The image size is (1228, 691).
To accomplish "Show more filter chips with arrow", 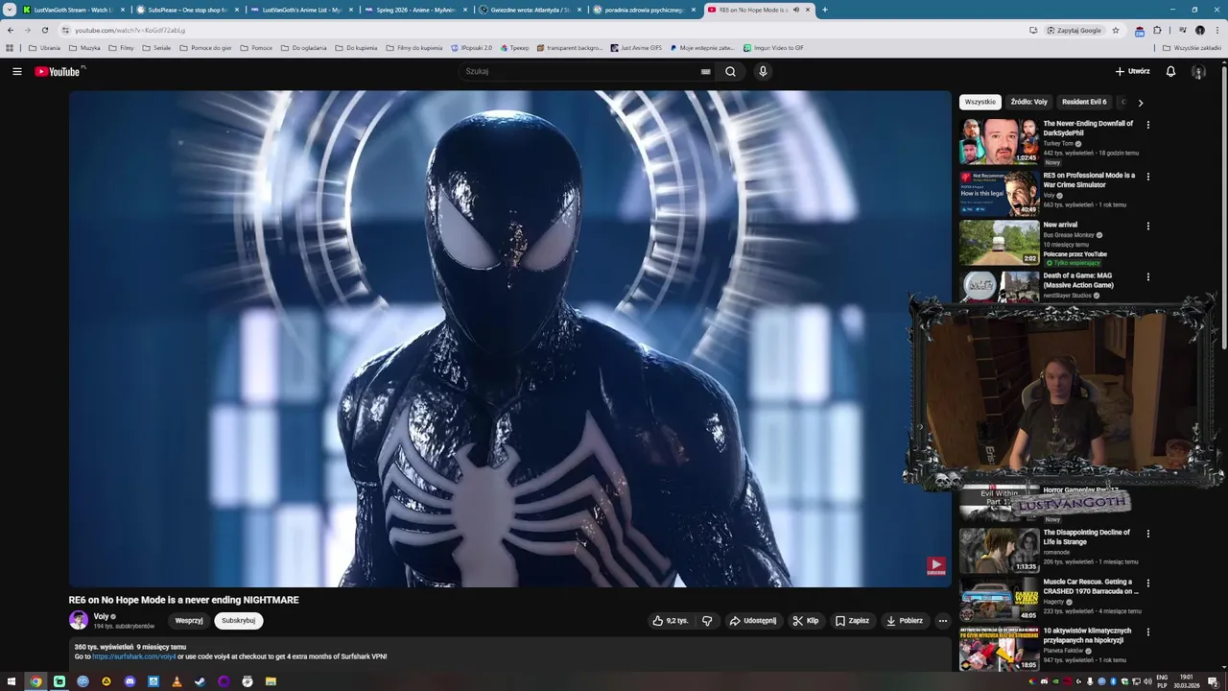I will click(1140, 103).
